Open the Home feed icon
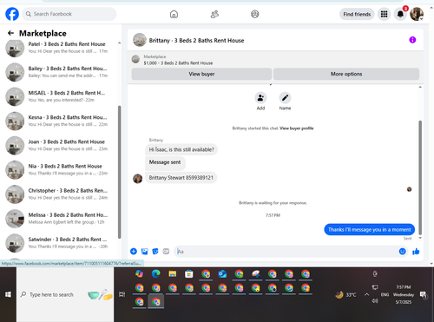434x322 pixels. tap(174, 14)
